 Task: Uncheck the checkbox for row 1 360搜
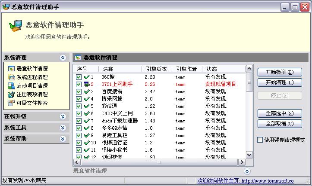click(79, 77)
